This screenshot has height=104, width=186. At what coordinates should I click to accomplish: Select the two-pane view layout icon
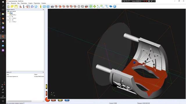click(x=48, y=6)
